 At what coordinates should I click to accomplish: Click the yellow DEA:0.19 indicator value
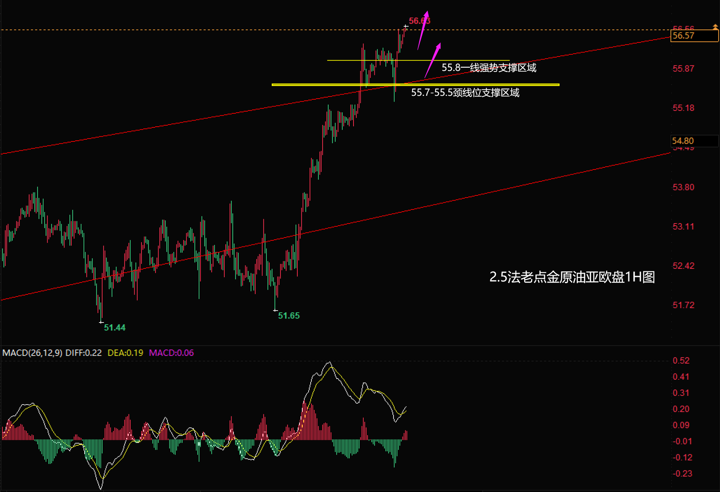click(125, 353)
